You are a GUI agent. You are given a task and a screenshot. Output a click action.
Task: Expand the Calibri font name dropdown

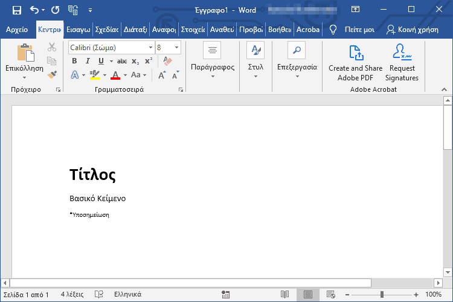(x=149, y=47)
